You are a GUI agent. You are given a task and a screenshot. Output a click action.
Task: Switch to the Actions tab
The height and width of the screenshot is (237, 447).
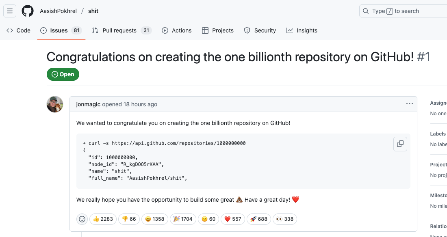click(x=177, y=30)
